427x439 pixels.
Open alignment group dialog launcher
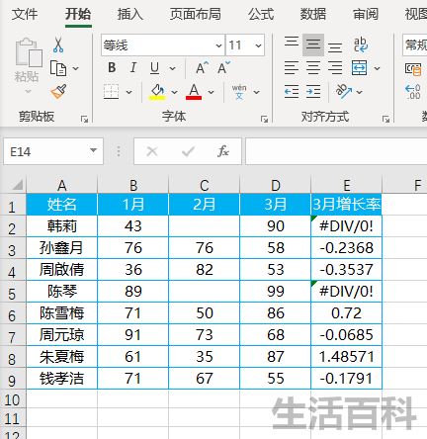[x=385, y=119]
